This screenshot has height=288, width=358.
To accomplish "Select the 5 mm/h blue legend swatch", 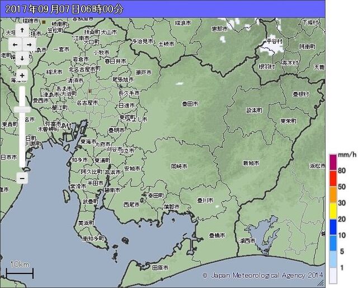I will (x=333, y=243).
